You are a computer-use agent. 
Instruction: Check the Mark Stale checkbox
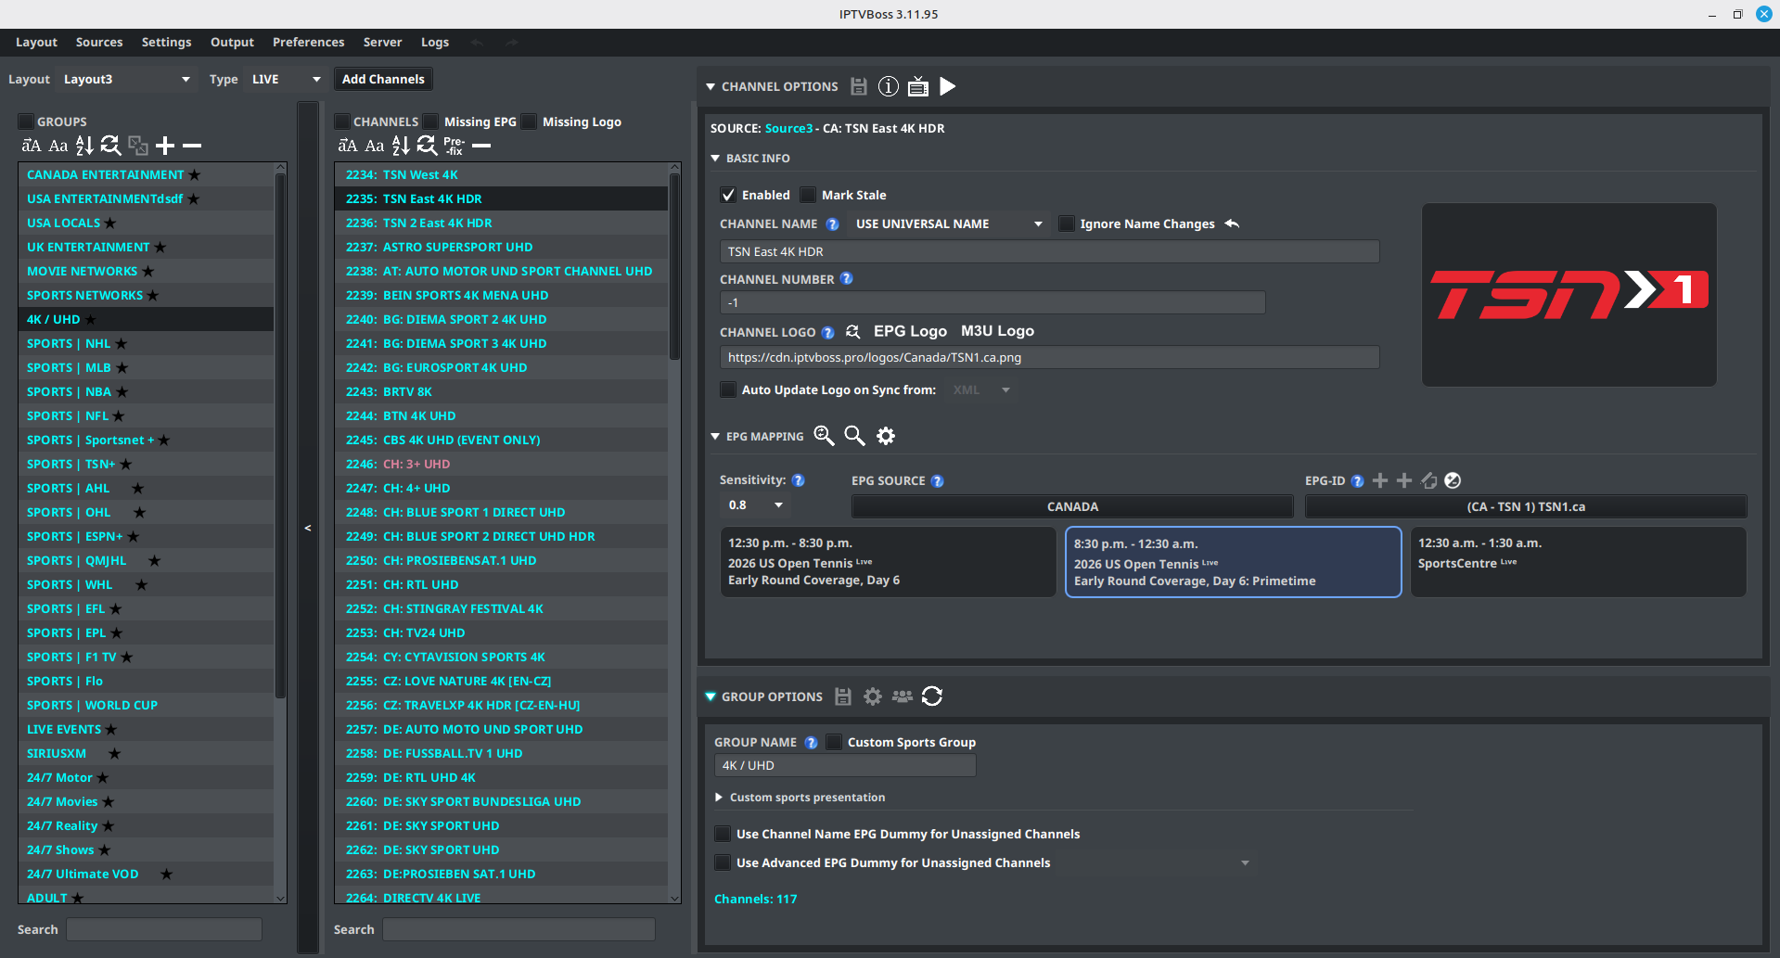point(808,195)
